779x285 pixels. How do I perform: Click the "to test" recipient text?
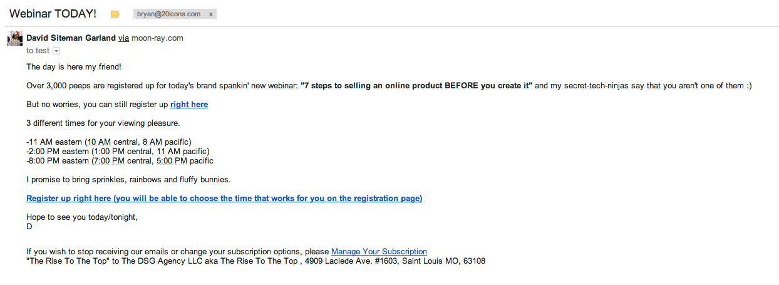pyautogui.click(x=38, y=51)
